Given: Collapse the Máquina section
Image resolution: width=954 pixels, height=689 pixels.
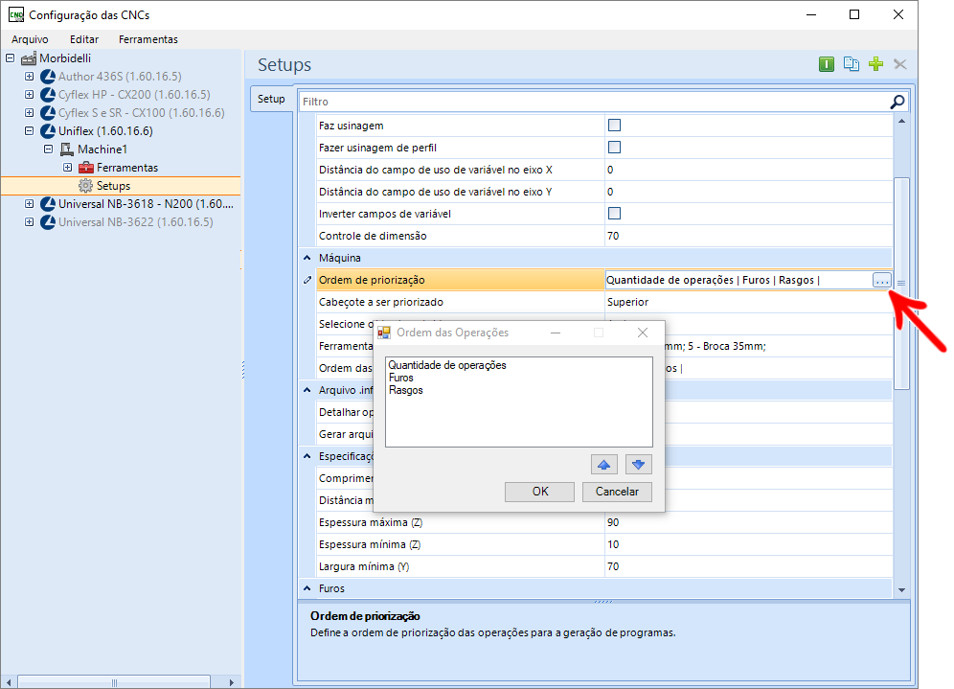Looking at the screenshot, I should click(307, 258).
